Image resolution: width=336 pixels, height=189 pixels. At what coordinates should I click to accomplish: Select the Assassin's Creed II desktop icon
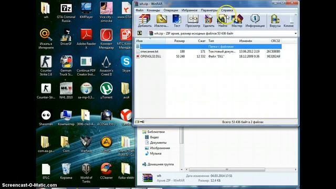point(106,66)
